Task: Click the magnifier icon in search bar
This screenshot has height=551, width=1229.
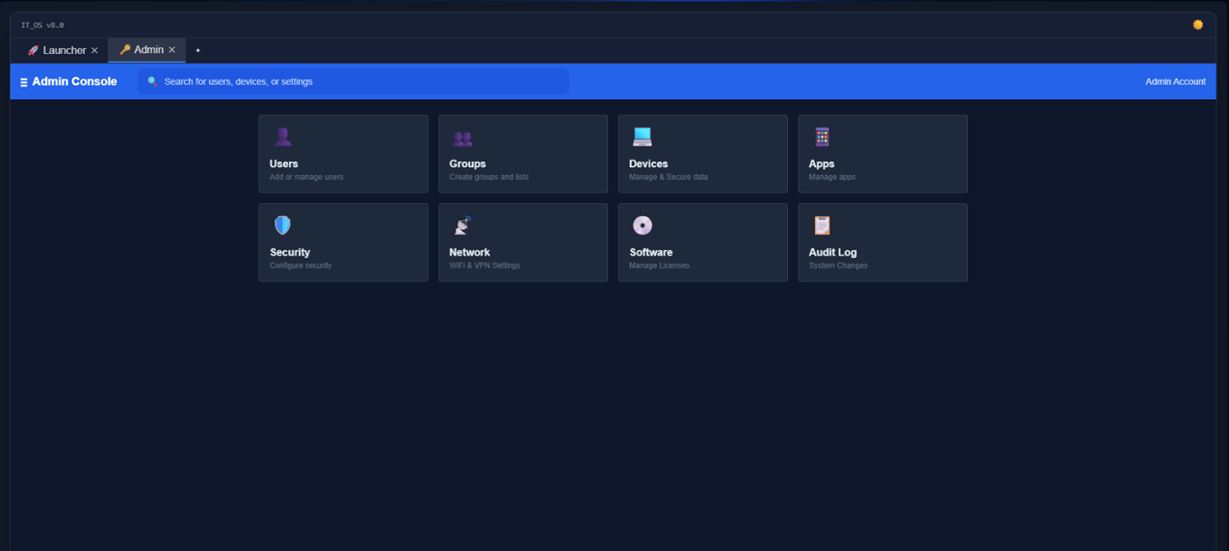Action: (x=152, y=81)
